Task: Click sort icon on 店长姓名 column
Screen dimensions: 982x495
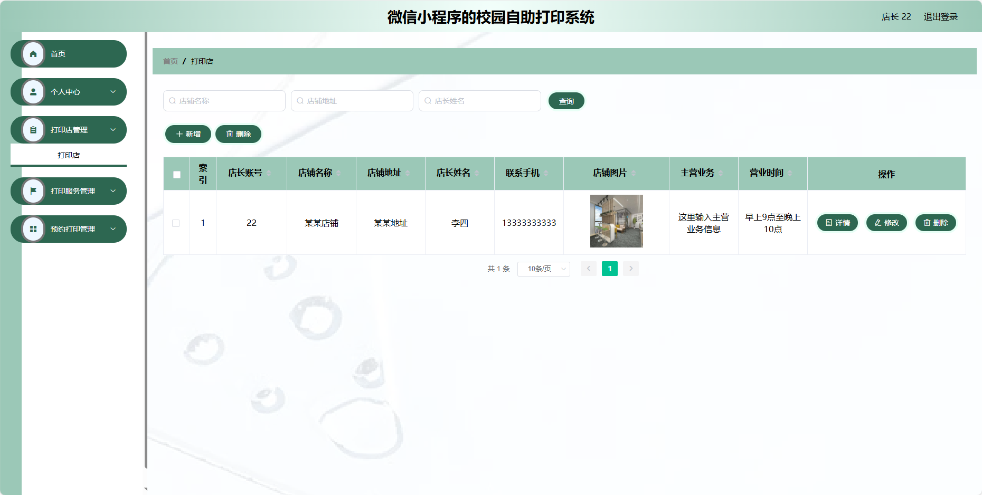Action: pyautogui.click(x=477, y=173)
